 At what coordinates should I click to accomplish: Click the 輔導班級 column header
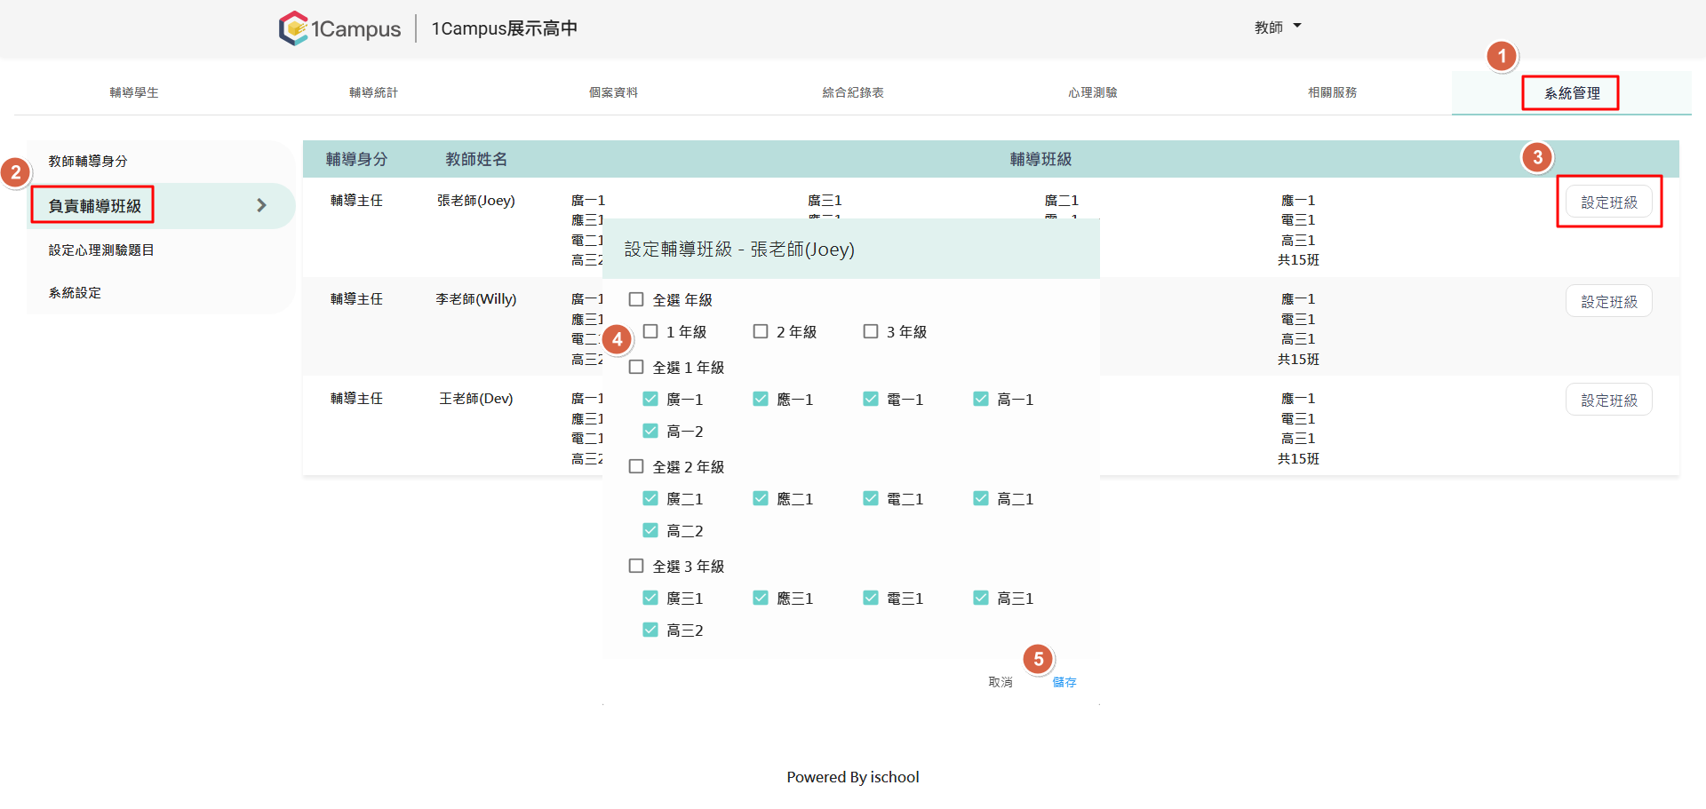pyautogui.click(x=1040, y=159)
